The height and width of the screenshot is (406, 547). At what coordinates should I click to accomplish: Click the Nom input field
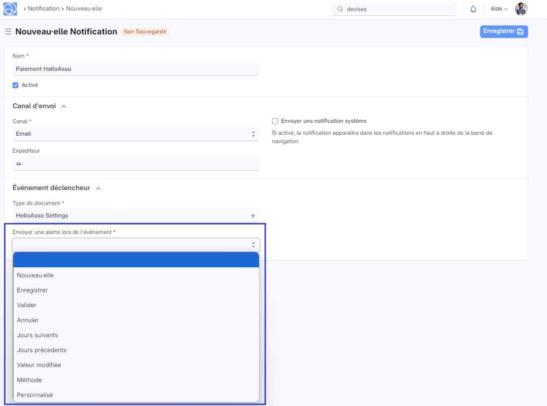click(136, 69)
